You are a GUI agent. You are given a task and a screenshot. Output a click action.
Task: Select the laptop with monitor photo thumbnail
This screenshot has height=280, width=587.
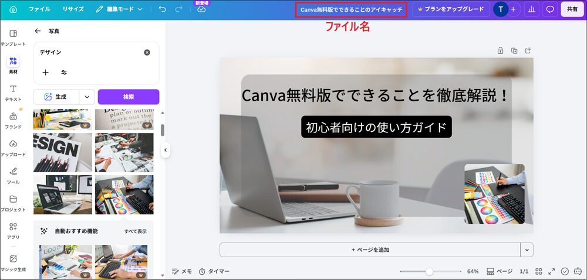(x=63, y=194)
